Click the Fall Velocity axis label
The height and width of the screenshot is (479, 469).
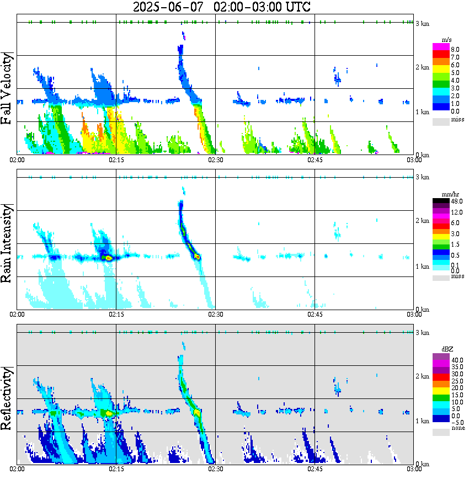coord(7,88)
